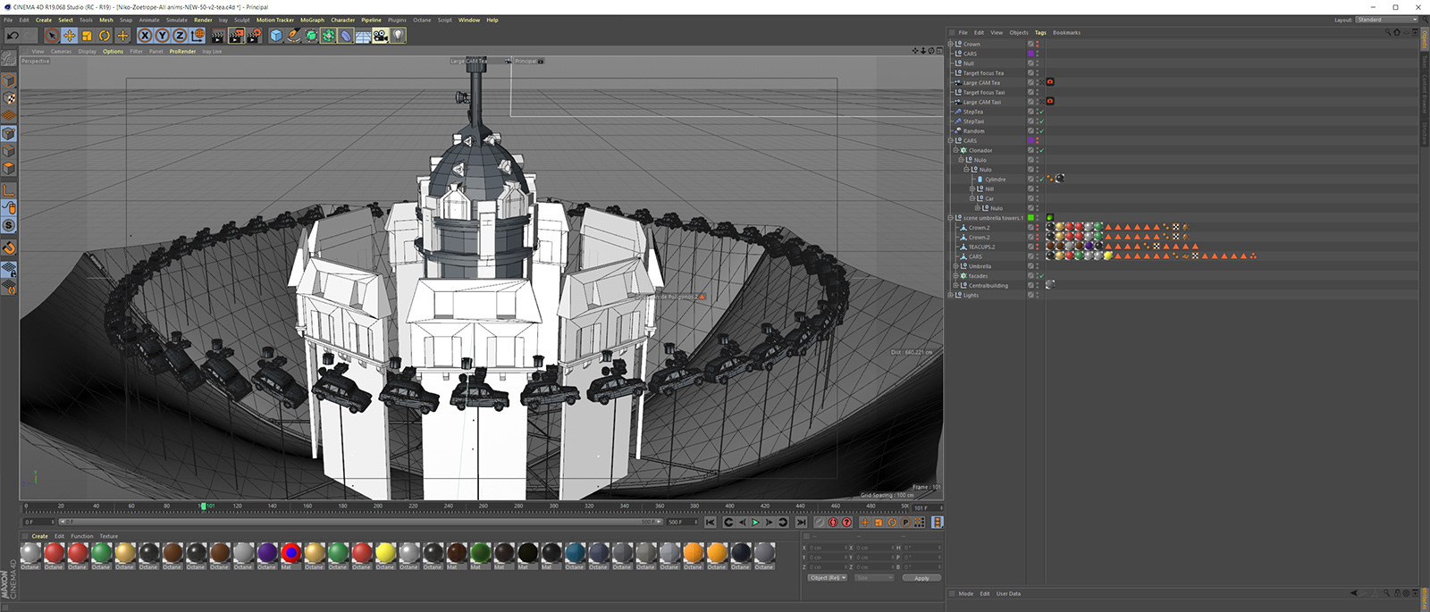This screenshot has height=612, width=1430.
Task: Click the Apply button in coordinates
Action: (x=921, y=578)
